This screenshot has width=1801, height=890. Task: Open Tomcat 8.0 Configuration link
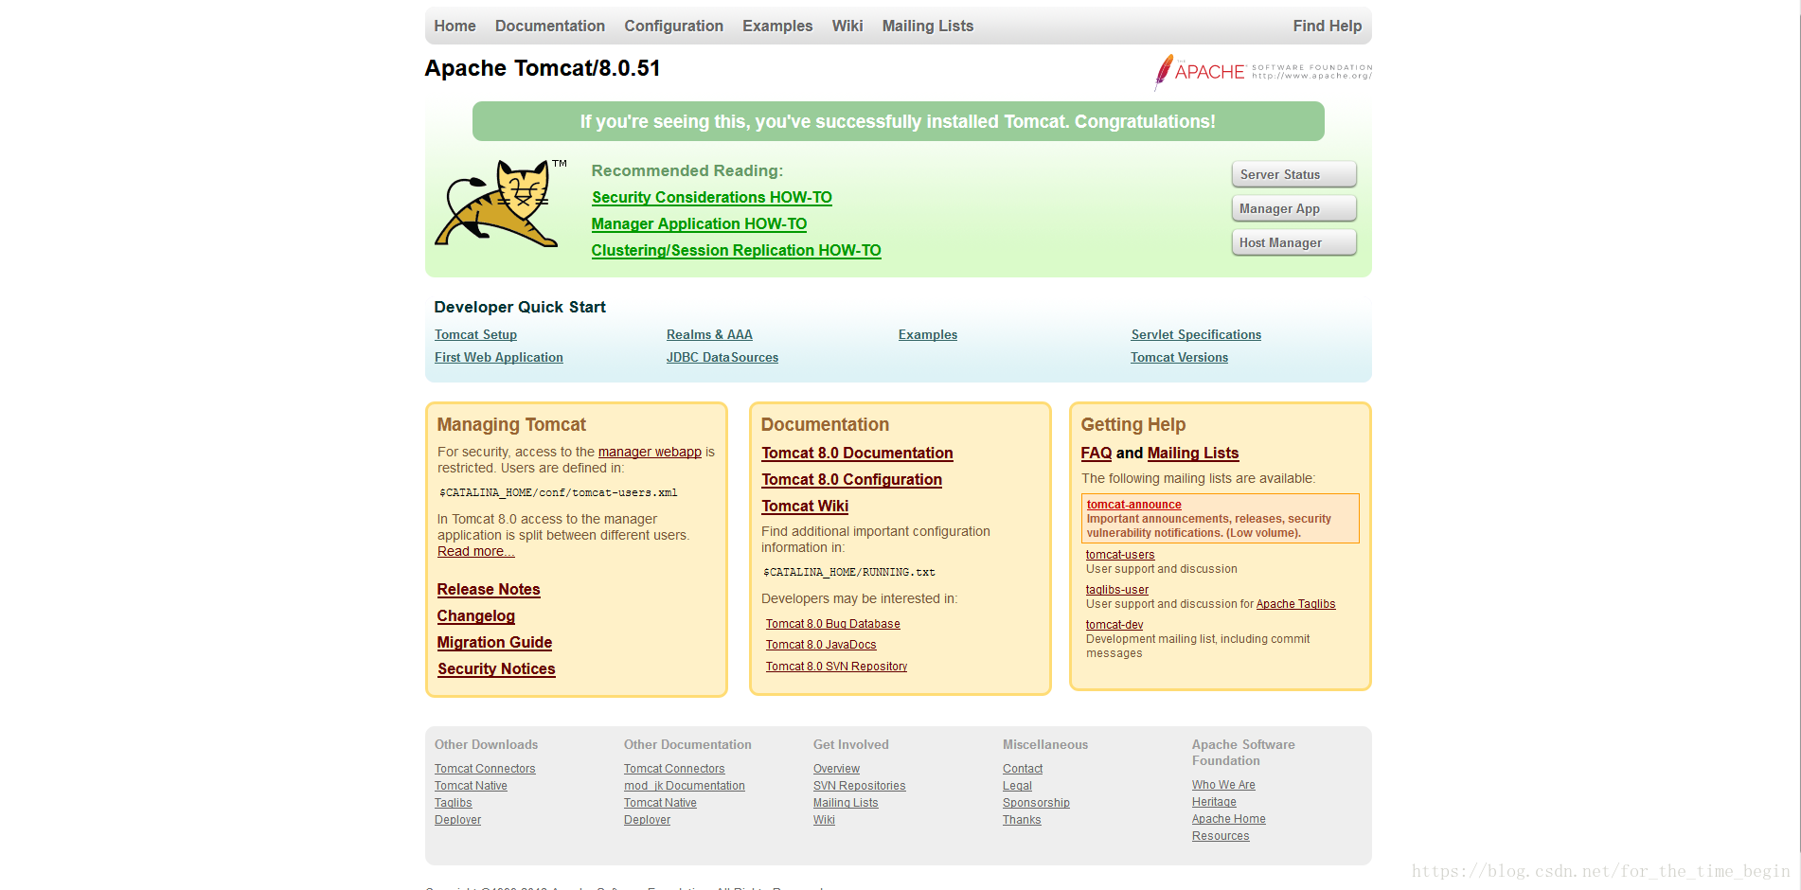(851, 479)
